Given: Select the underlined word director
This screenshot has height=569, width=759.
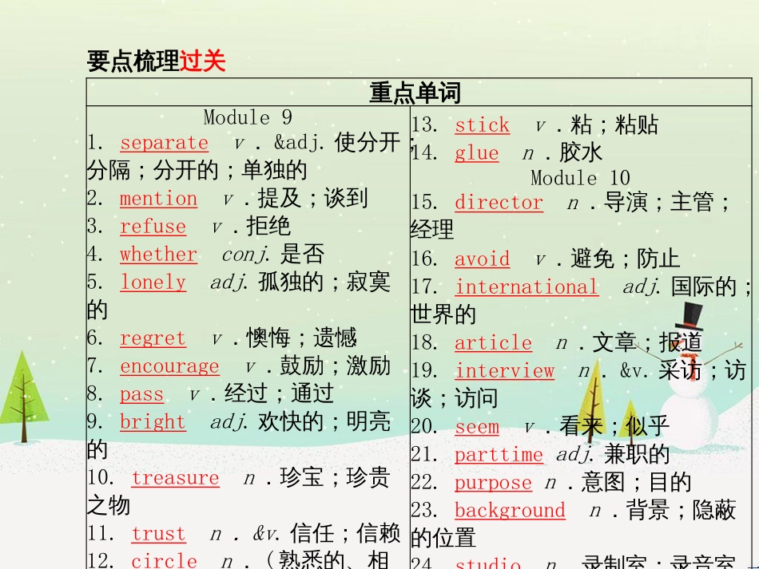Looking at the screenshot, I should click(x=498, y=203).
